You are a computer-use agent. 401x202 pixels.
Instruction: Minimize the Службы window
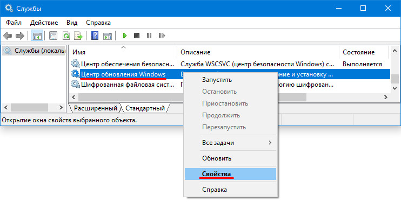(x=339, y=8)
